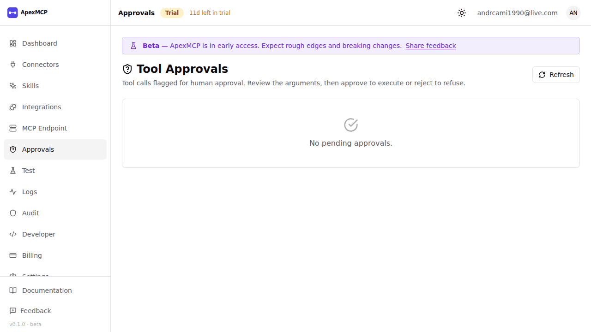Click the Trial badge
The height and width of the screenshot is (332, 591).
click(x=172, y=13)
